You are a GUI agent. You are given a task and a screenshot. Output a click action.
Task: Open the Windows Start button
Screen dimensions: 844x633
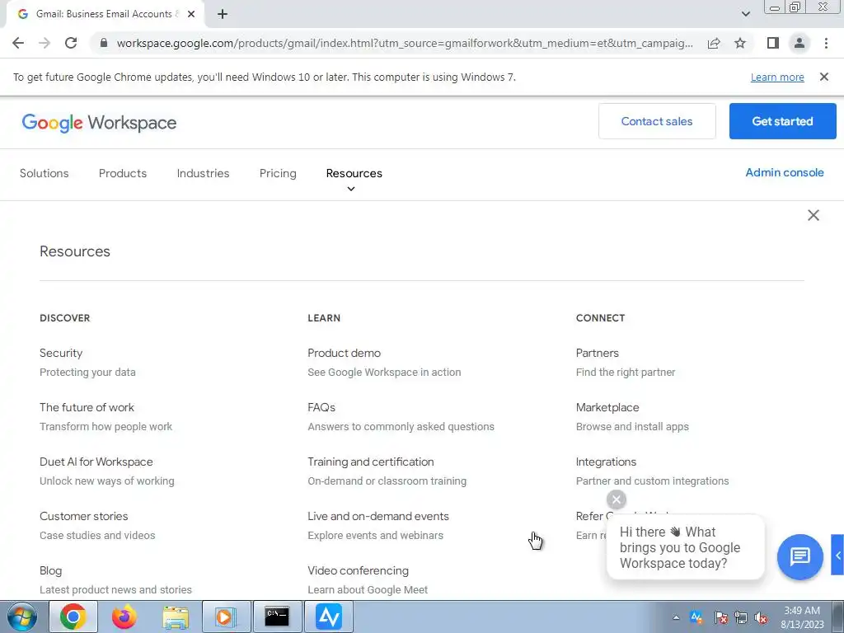[x=21, y=617]
